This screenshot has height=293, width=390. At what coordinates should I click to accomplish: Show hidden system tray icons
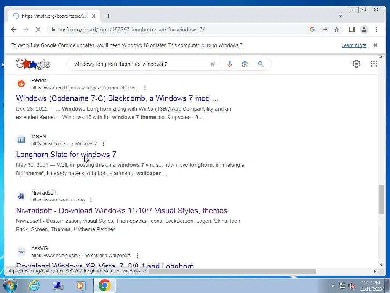[333, 286]
